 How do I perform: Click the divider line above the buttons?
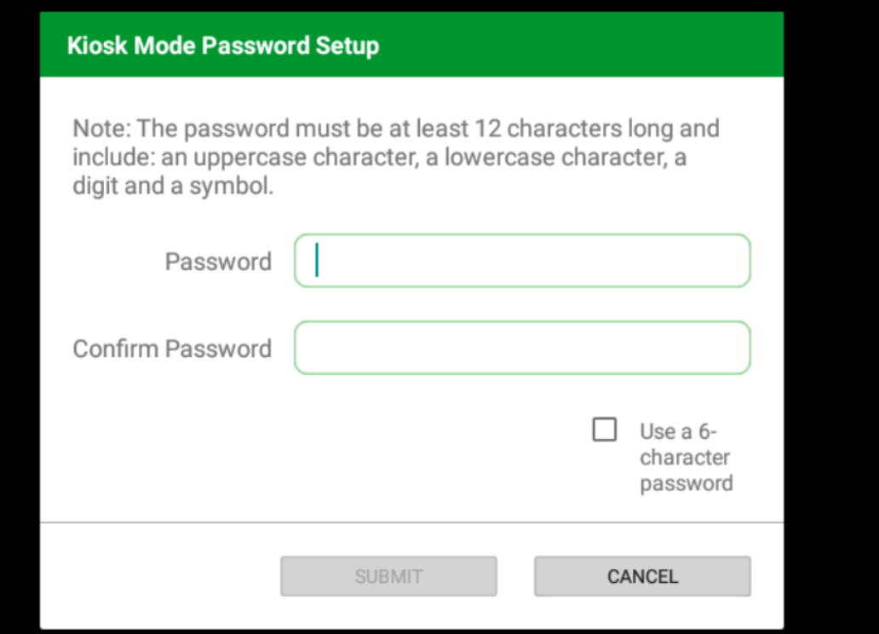tap(411, 522)
